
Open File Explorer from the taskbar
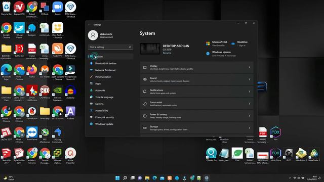point(147,178)
